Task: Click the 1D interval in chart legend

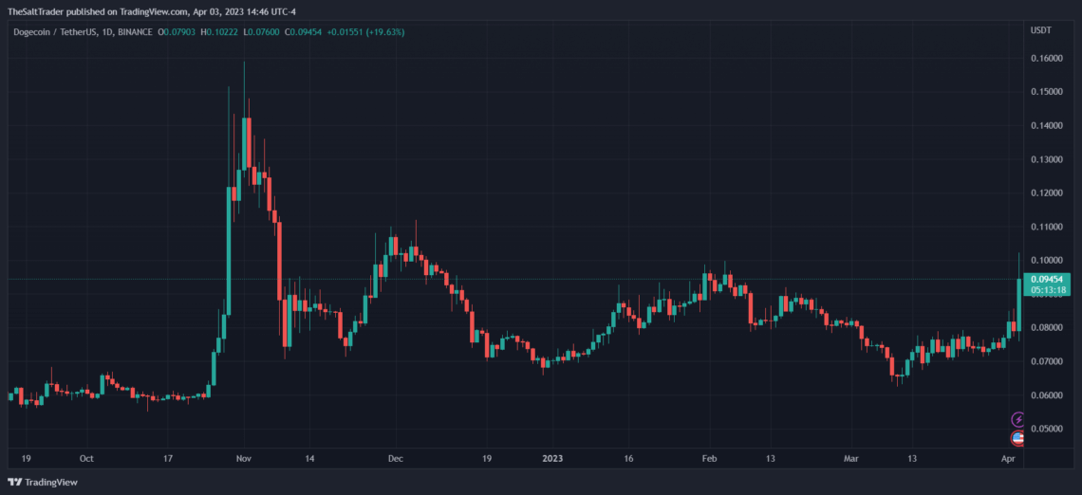Action: [x=106, y=31]
